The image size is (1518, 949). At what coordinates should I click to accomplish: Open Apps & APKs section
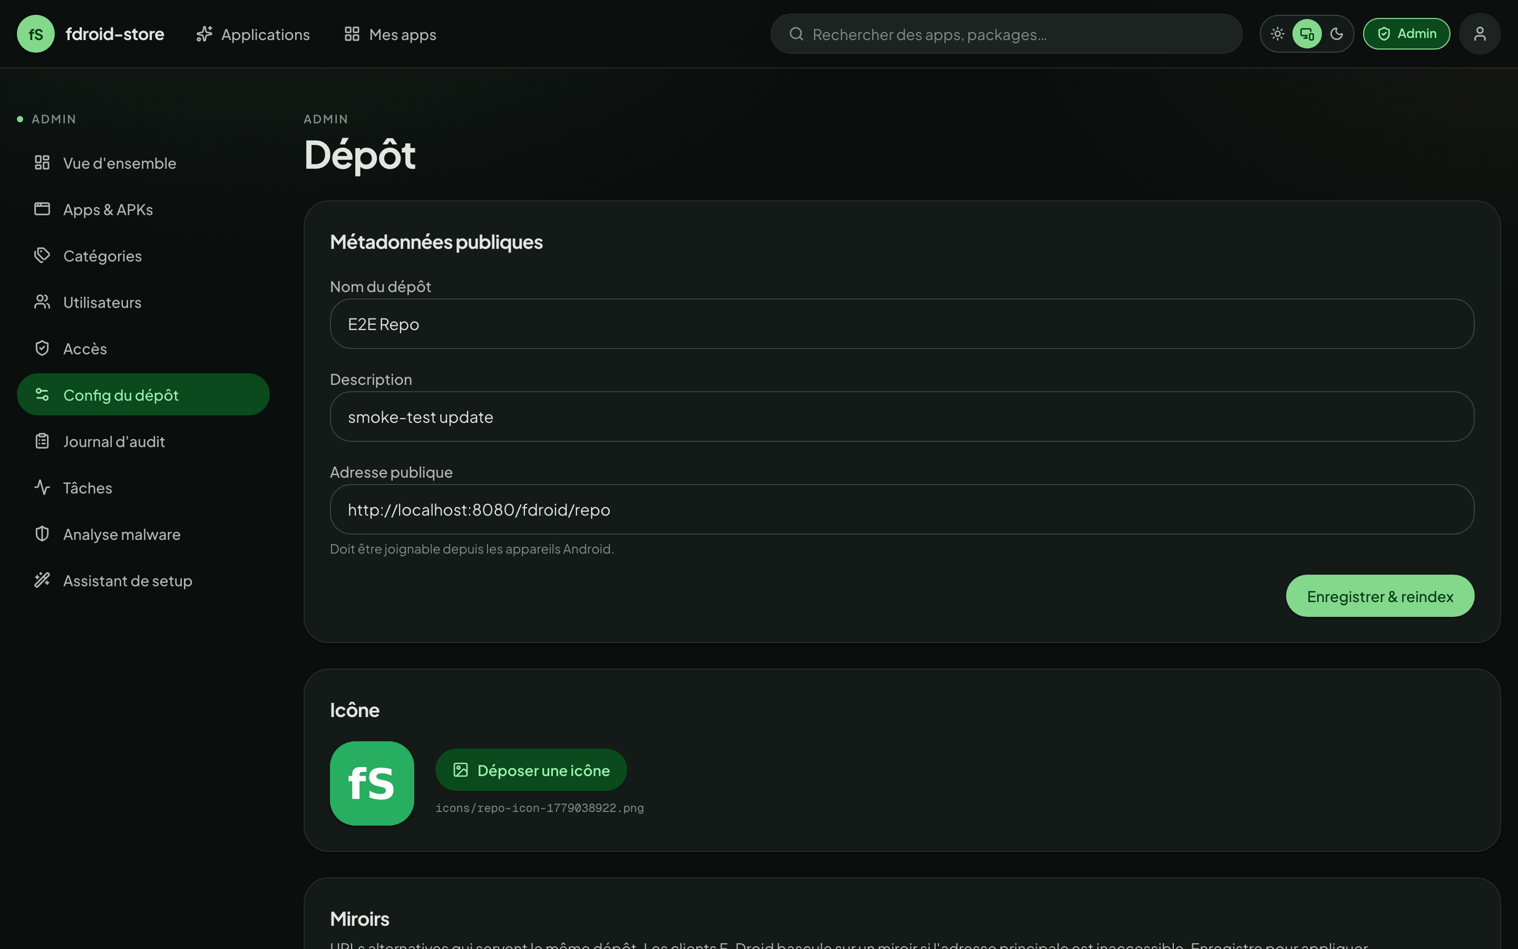[x=143, y=210]
